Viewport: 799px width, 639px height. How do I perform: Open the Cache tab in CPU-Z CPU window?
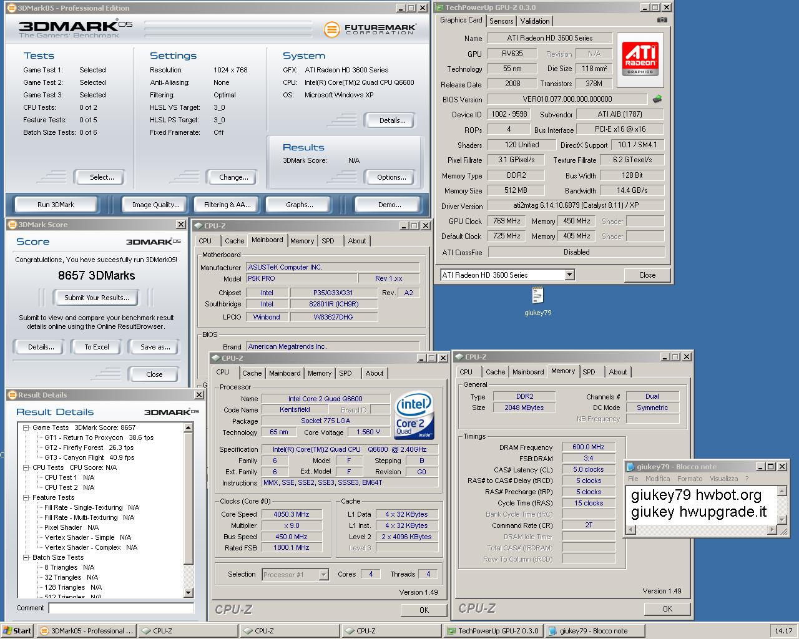pos(252,373)
